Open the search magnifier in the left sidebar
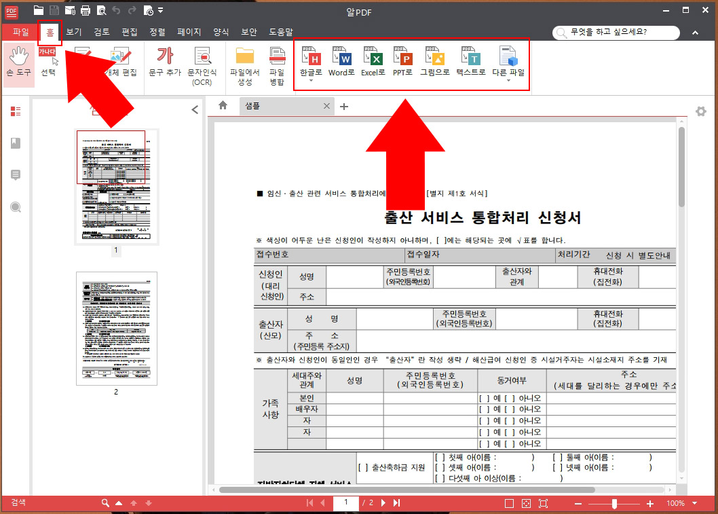Viewport: 718px width, 514px height. click(x=15, y=207)
